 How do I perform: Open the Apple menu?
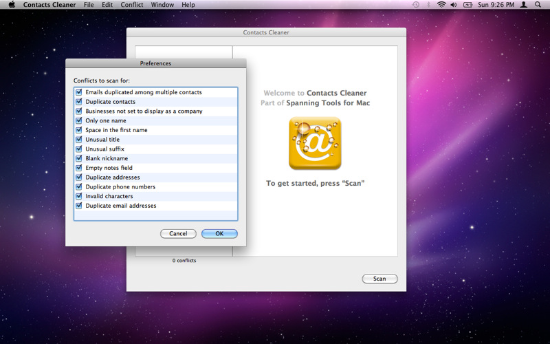click(x=12, y=5)
